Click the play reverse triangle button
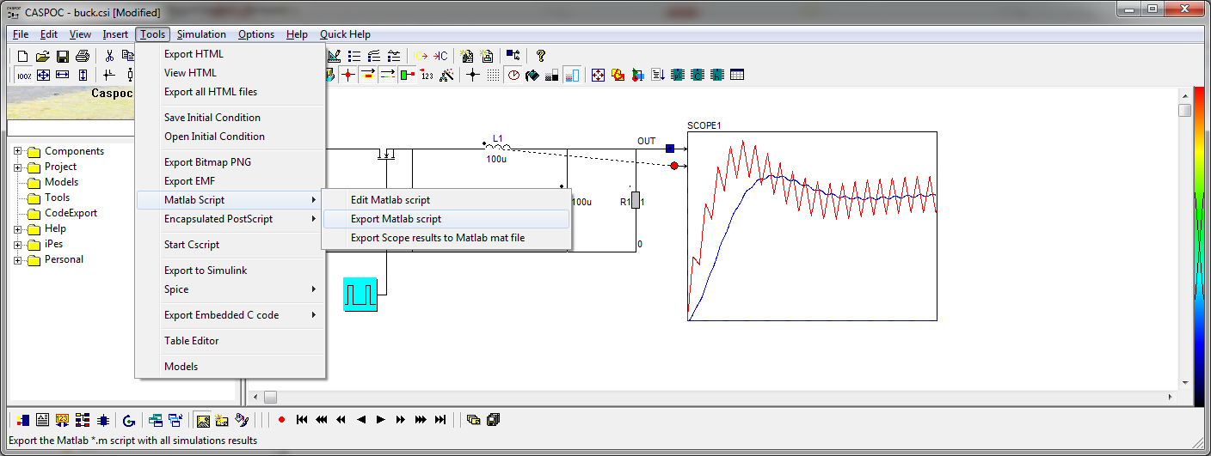 point(360,421)
